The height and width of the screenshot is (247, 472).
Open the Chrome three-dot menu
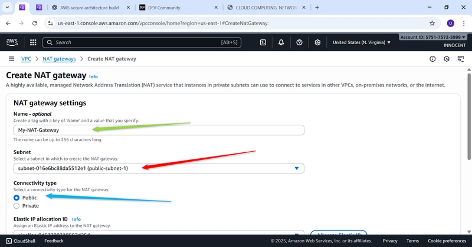464,23
